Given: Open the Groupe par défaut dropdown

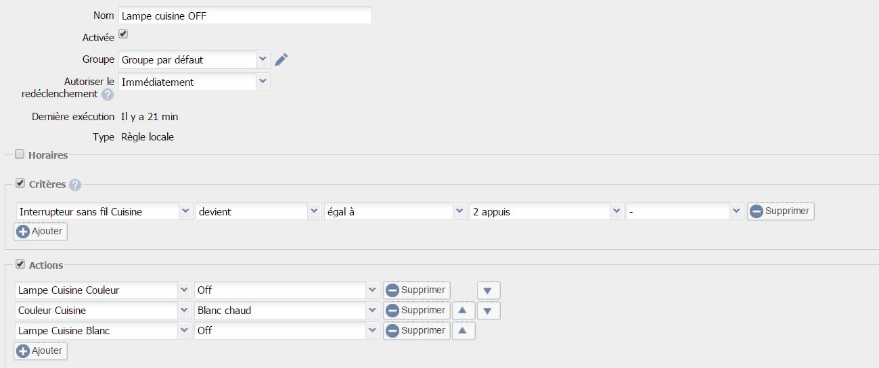Looking at the screenshot, I should coord(194,59).
